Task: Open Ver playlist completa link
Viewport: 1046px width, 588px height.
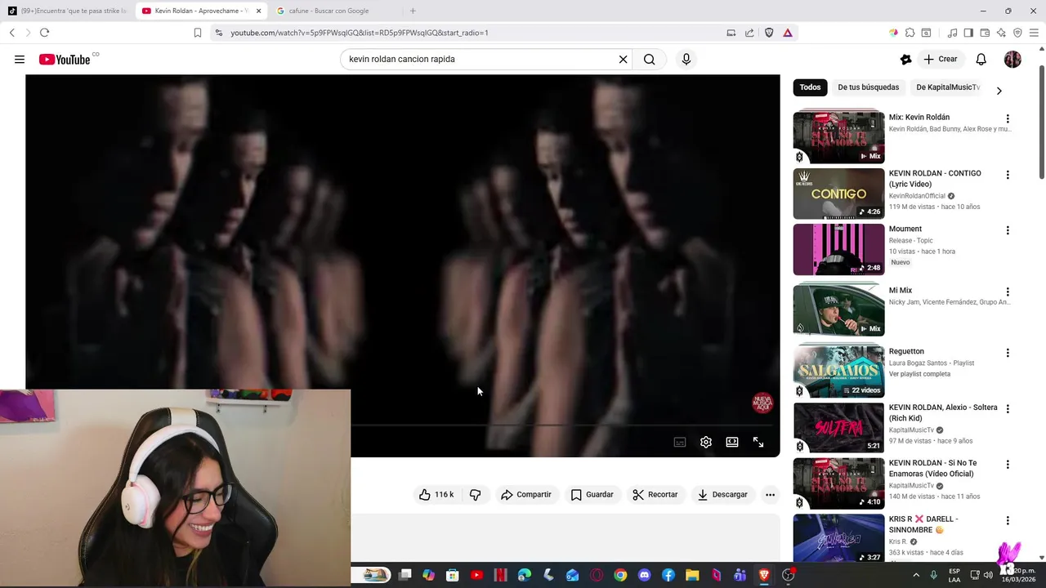Action: (x=919, y=374)
